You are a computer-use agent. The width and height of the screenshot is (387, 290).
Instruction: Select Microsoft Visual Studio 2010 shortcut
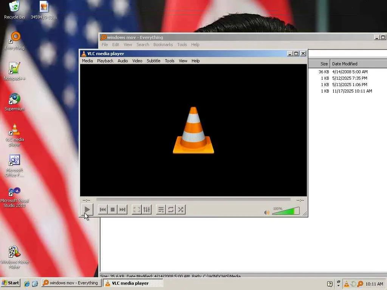click(x=15, y=197)
